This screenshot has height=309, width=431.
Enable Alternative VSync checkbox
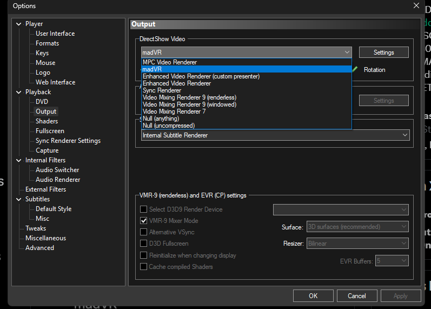143,232
